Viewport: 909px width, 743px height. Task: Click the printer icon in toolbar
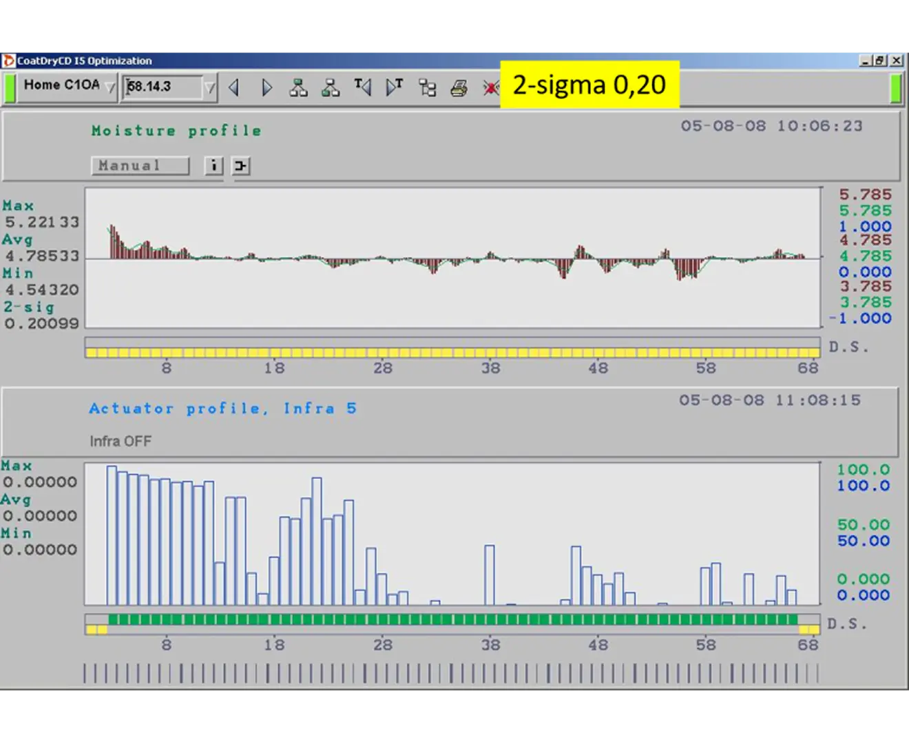pyautogui.click(x=459, y=88)
